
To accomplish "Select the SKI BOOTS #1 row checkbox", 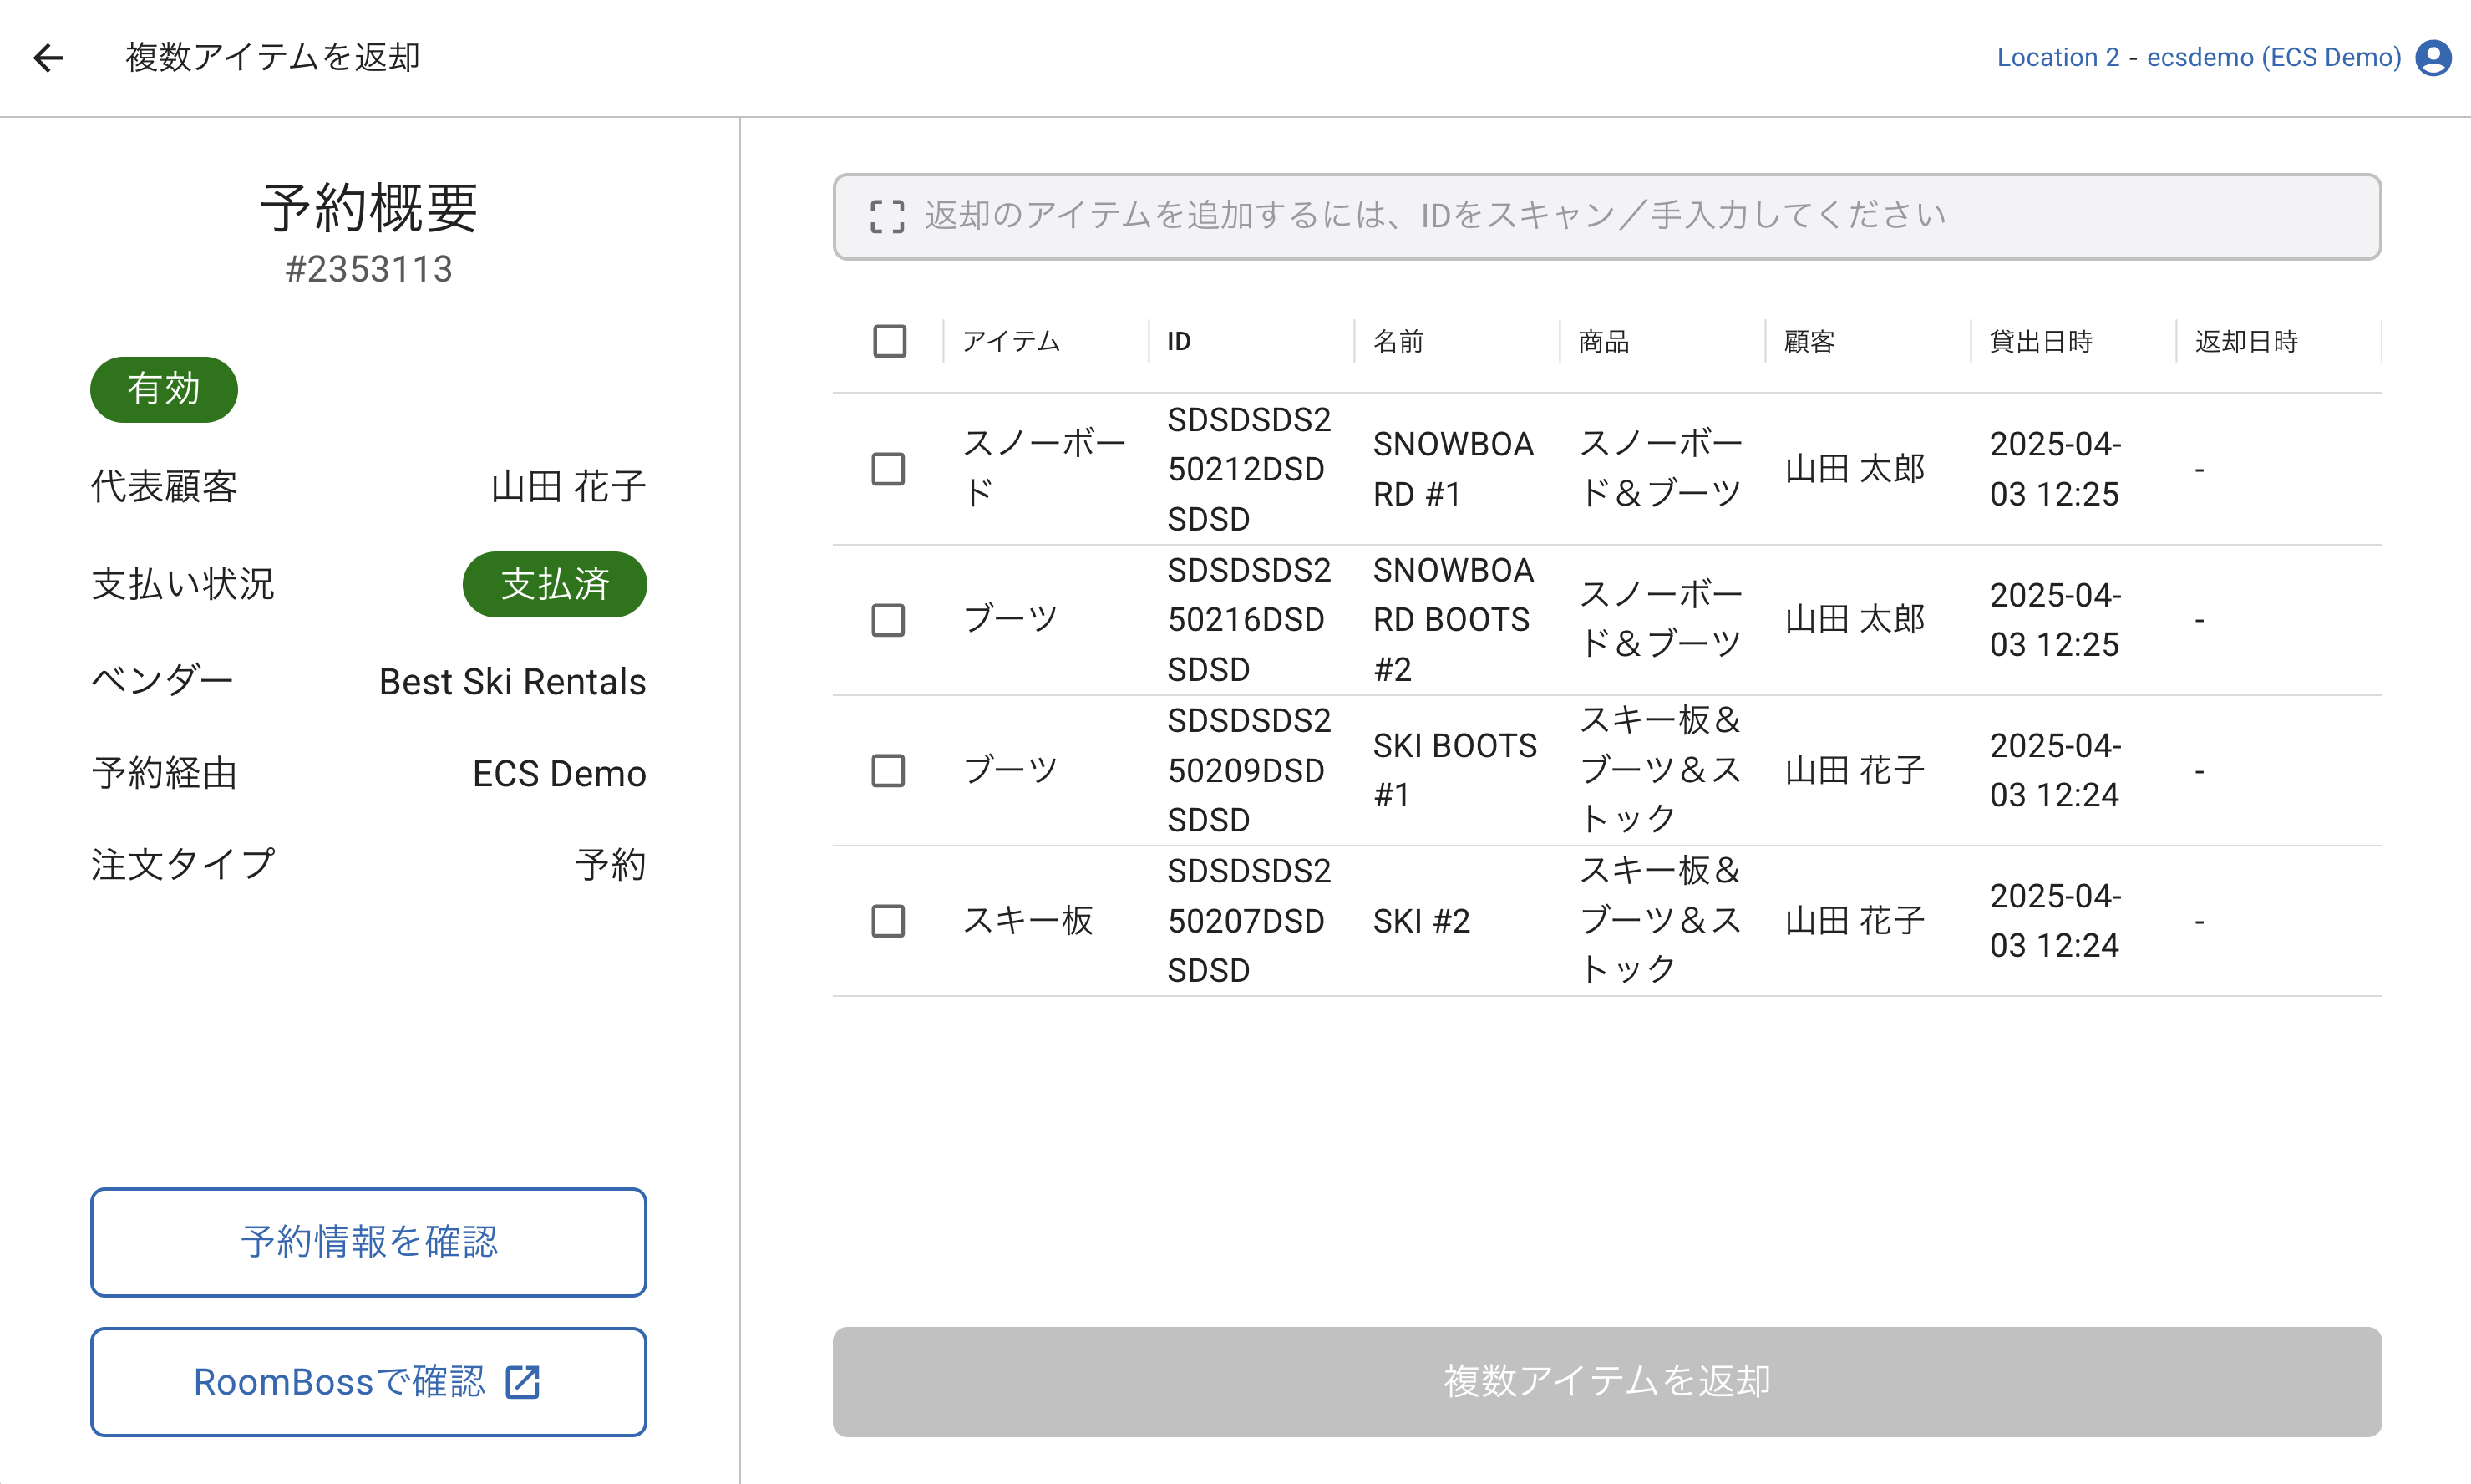I will 888,770.
